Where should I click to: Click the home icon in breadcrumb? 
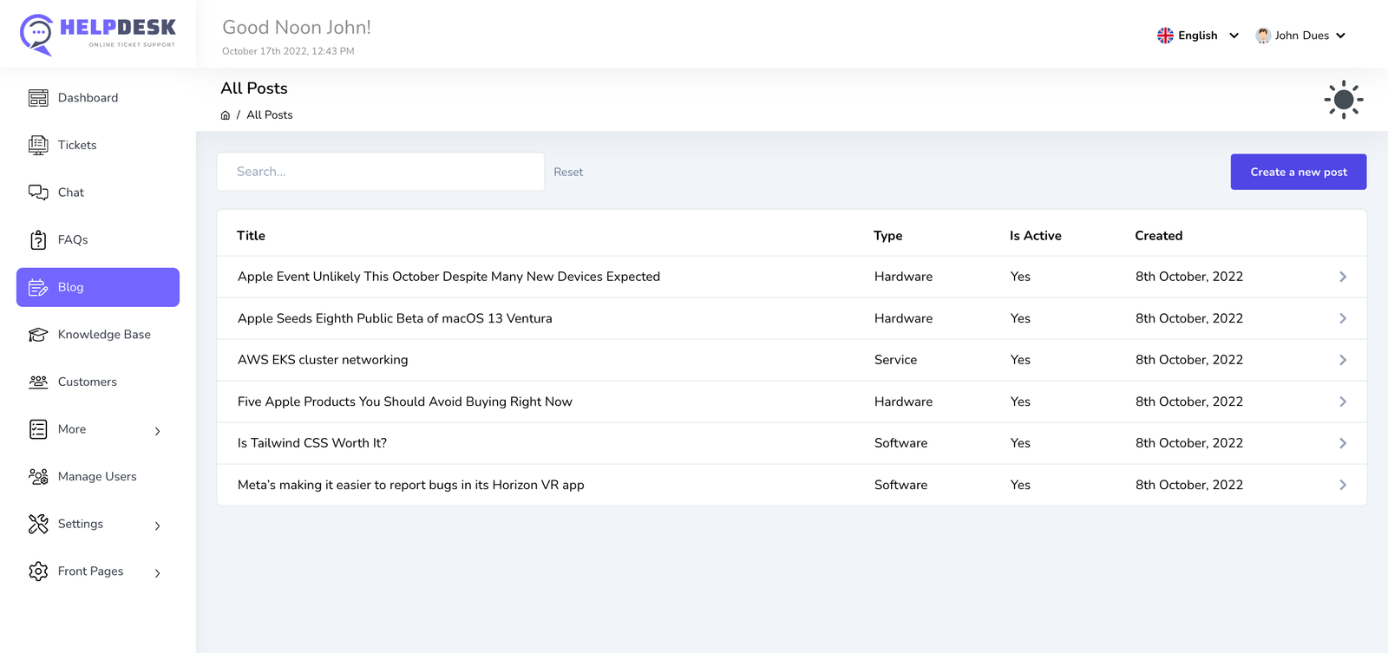click(x=226, y=115)
